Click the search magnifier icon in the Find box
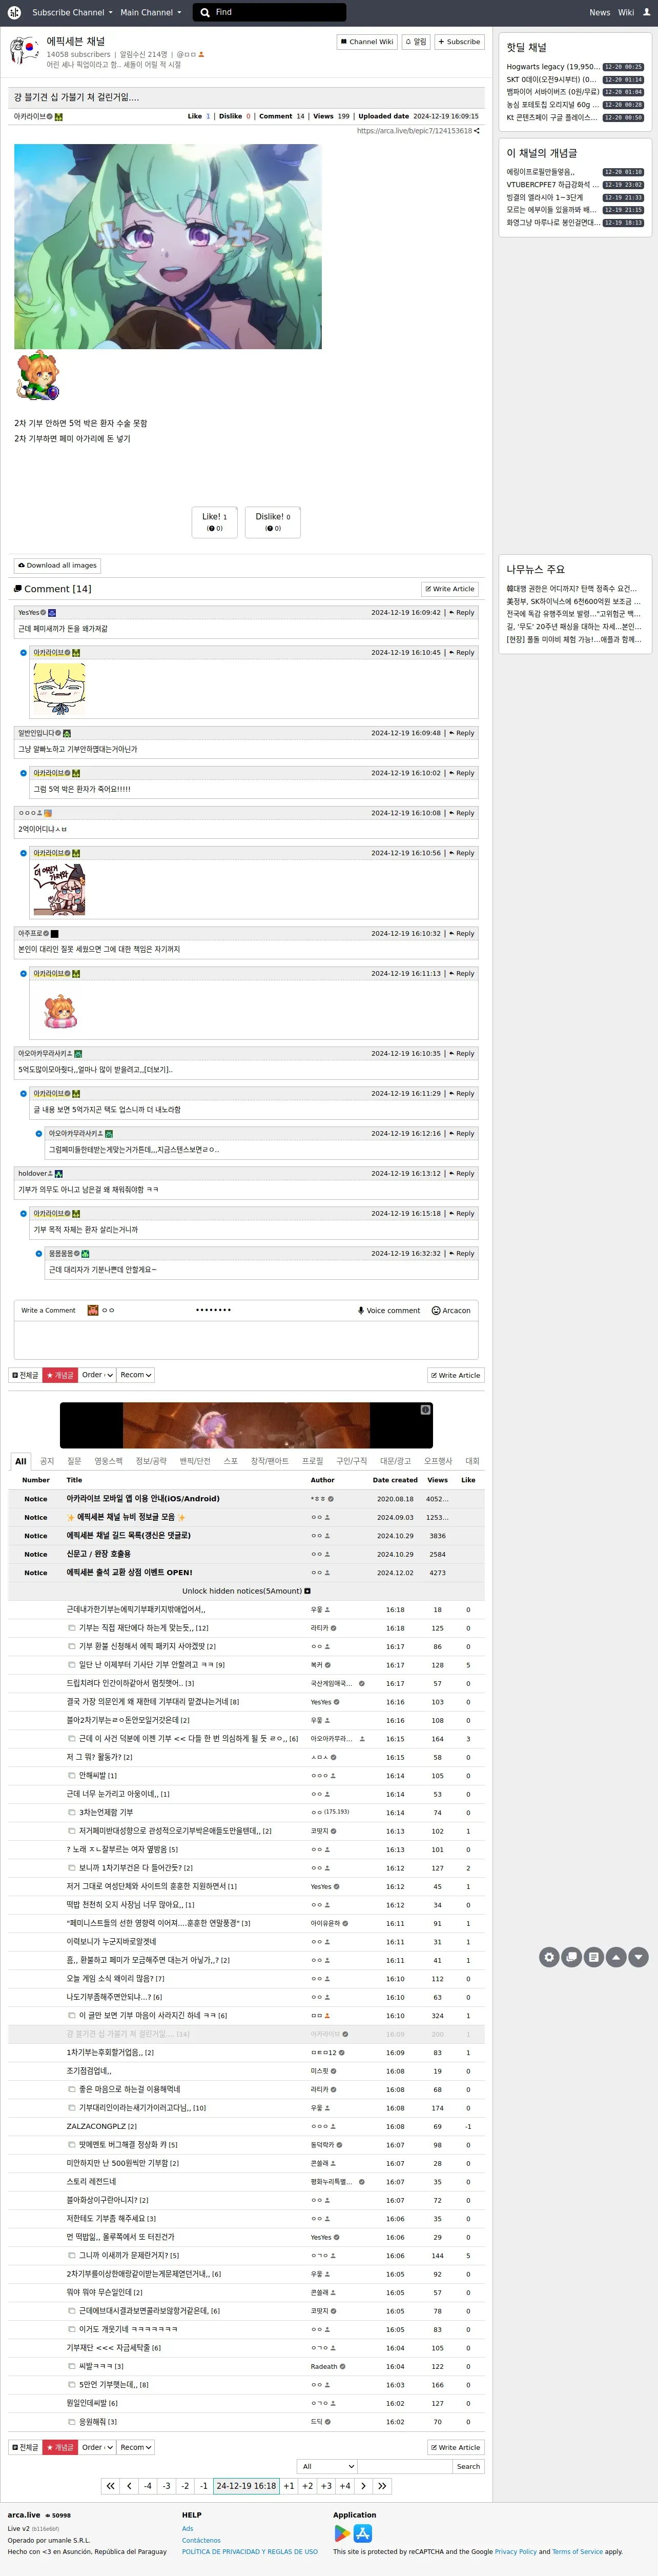This screenshot has width=658, height=2576. pyautogui.click(x=205, y=12)
